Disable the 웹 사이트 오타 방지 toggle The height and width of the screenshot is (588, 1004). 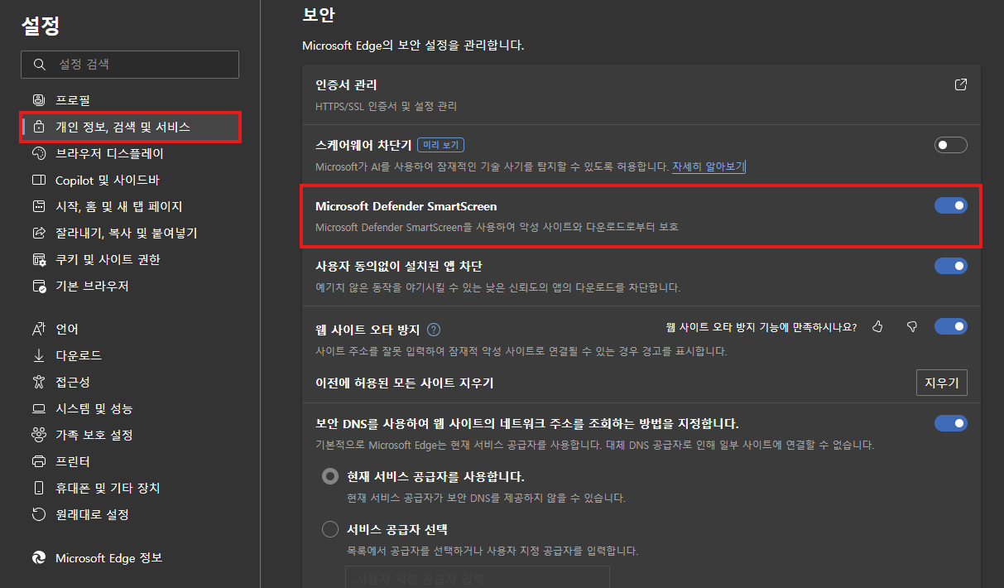[950, 326]
